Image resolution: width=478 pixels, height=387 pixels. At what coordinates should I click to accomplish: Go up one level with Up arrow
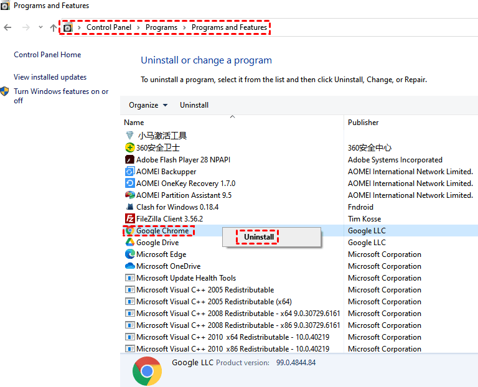click(54, 28)
